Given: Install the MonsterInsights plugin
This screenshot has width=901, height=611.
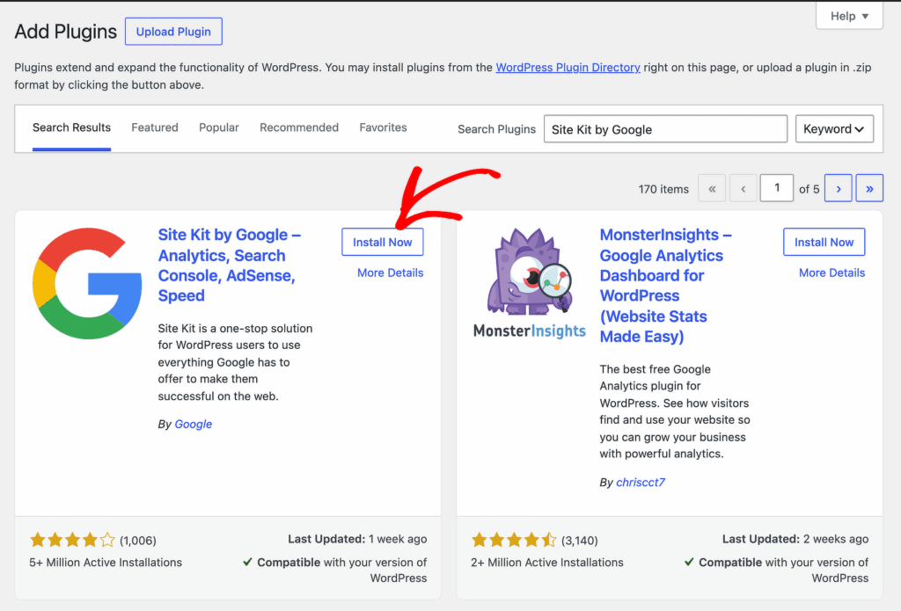Looking at the screenshot, I should pos(824,243).
